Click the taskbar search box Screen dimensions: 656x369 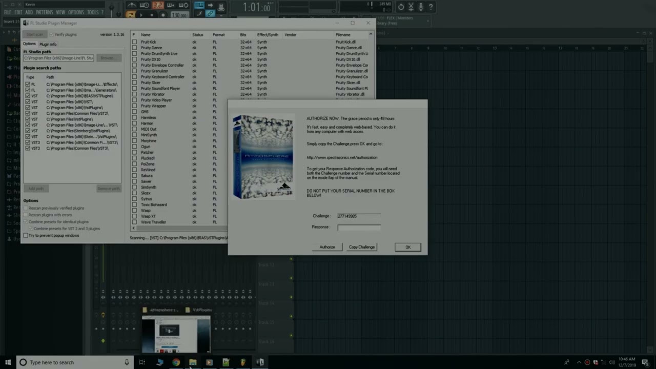(75, 362)
